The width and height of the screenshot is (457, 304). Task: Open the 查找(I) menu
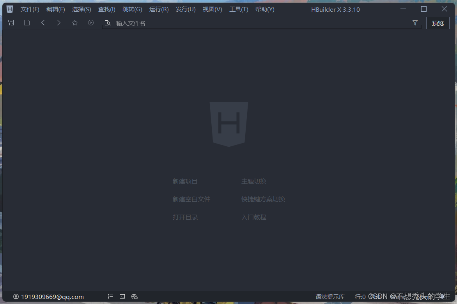[x=107, y=9]
